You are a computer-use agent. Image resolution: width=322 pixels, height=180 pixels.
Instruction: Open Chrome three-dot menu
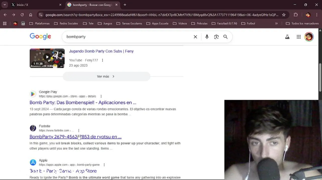[316, 15]
